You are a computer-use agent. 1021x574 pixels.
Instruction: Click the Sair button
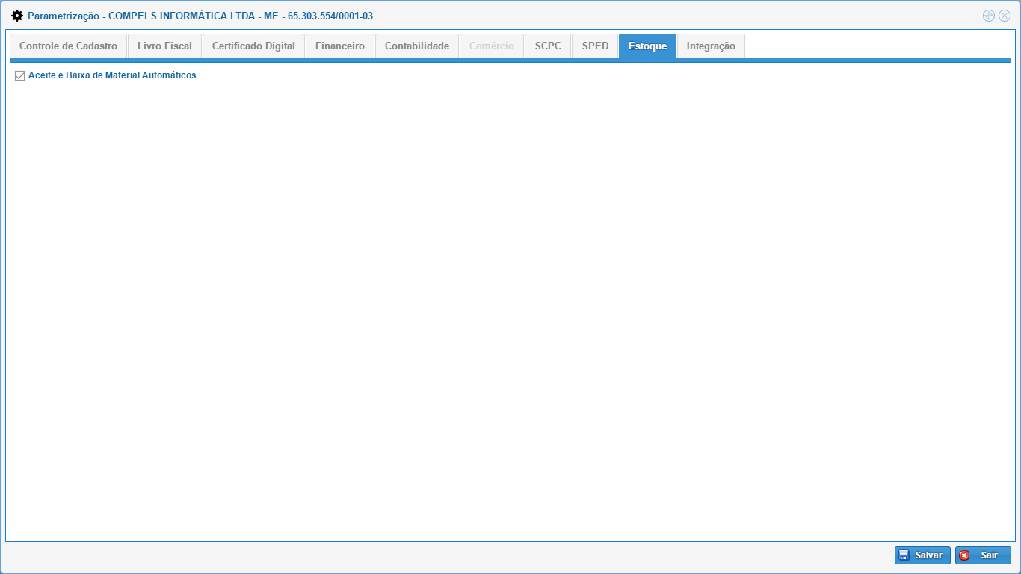(x=983, y=555)
